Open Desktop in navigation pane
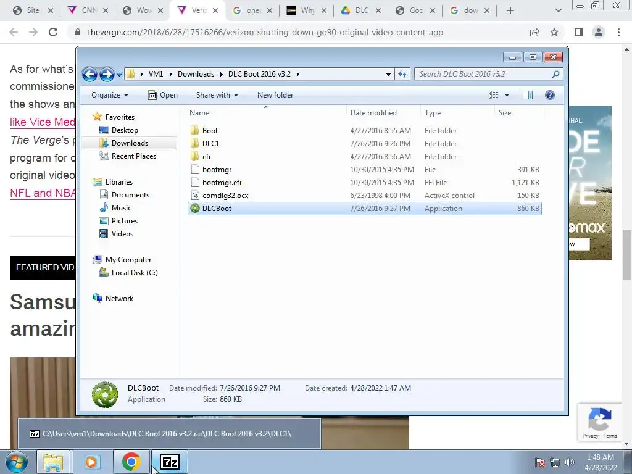Screen dimensions: 632x474 [125, 130]
